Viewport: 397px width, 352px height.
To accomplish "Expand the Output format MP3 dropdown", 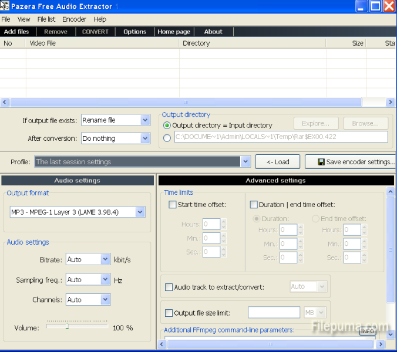I will pos(140,212).
